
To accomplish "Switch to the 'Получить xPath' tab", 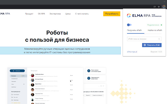I will point(134,30).
